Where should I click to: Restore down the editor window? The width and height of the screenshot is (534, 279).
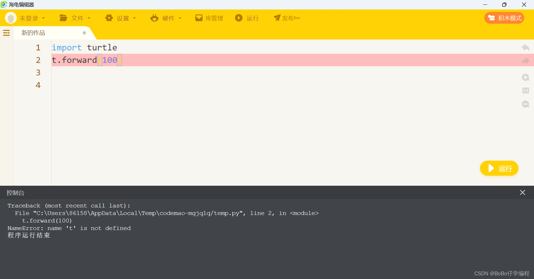(x=504, y=4)
